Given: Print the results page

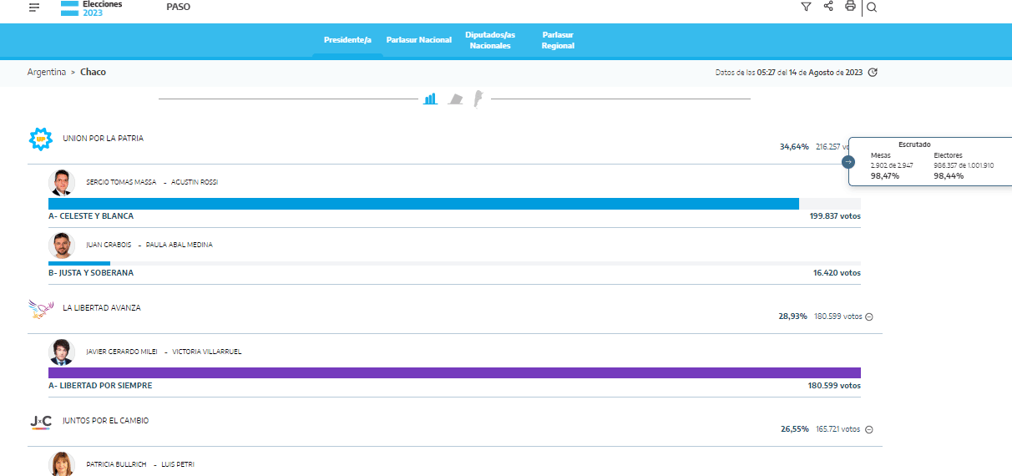Looking at the screenshot, I should tap(850, 7).
